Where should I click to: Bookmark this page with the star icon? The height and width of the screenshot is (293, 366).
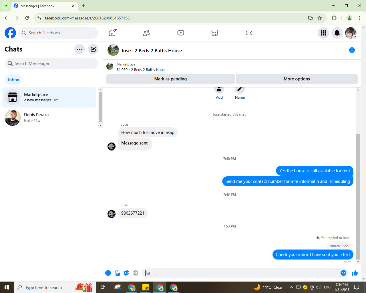(320, 18)
